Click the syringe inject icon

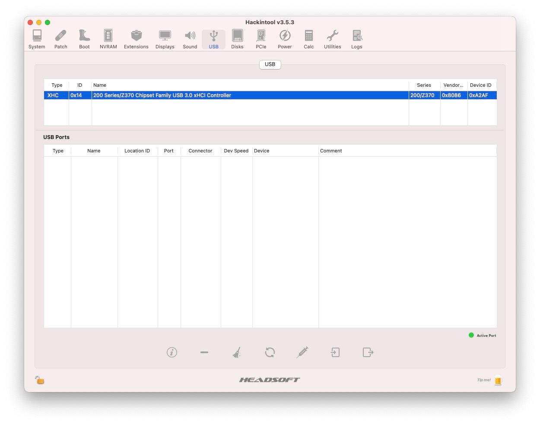point(303,352)
